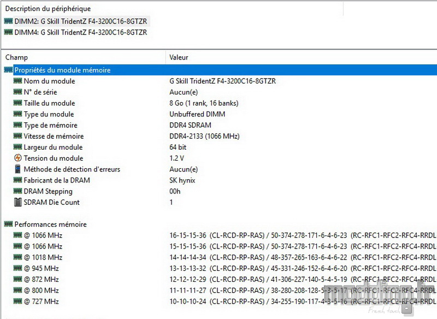This screenshot has height=319, width=437.
Task: Click timings value starting 15-15-15-36
Action: [x=303, y=246]
